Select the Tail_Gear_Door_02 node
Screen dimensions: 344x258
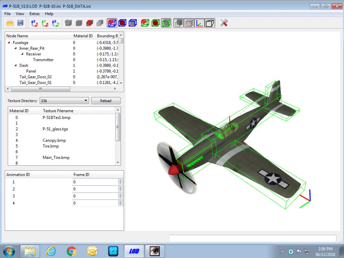point(35,77)
